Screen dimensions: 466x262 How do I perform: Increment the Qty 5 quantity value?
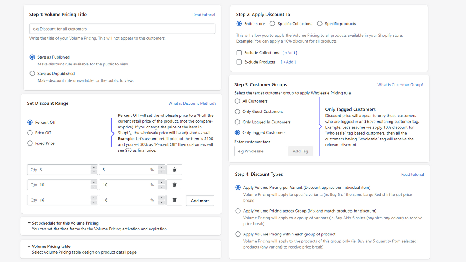94,167
